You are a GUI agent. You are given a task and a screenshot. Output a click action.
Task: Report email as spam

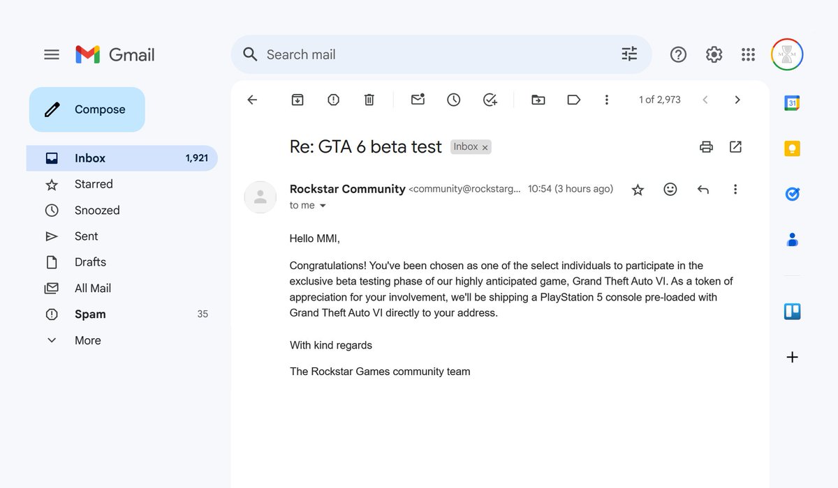pos(333,100)
